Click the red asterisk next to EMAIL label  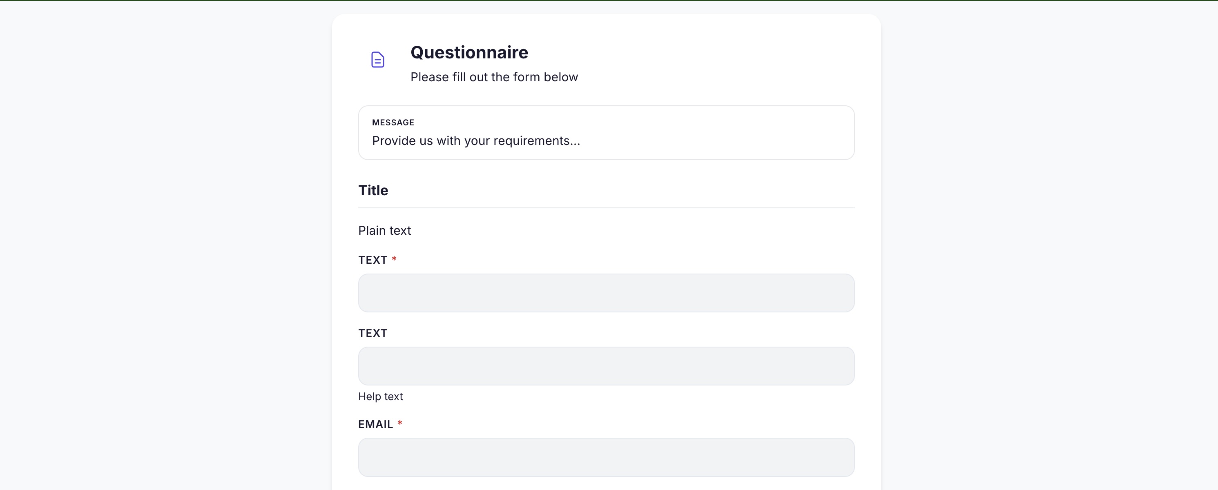399,423
